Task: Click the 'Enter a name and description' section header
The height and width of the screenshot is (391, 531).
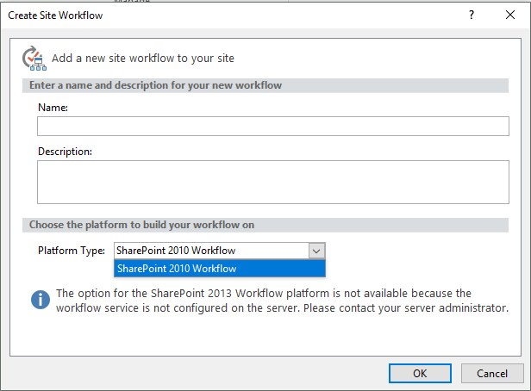Action: point(265,85)
